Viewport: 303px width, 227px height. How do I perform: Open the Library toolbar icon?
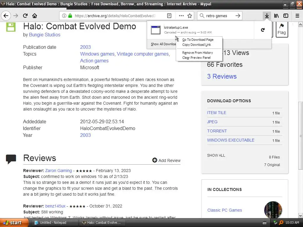[x=276, y=16]
